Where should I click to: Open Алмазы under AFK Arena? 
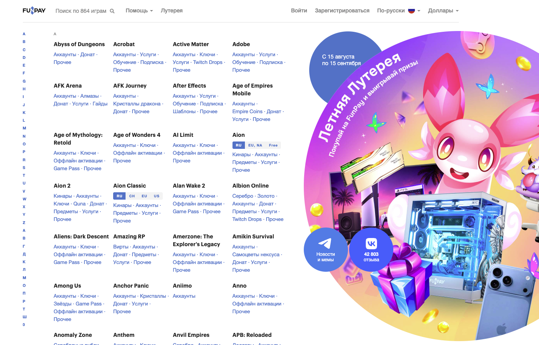tap(90, 96)
